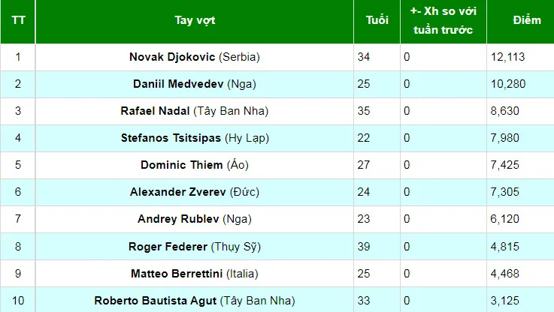Click the 'Điểm' column header

[x=526, y=20]
